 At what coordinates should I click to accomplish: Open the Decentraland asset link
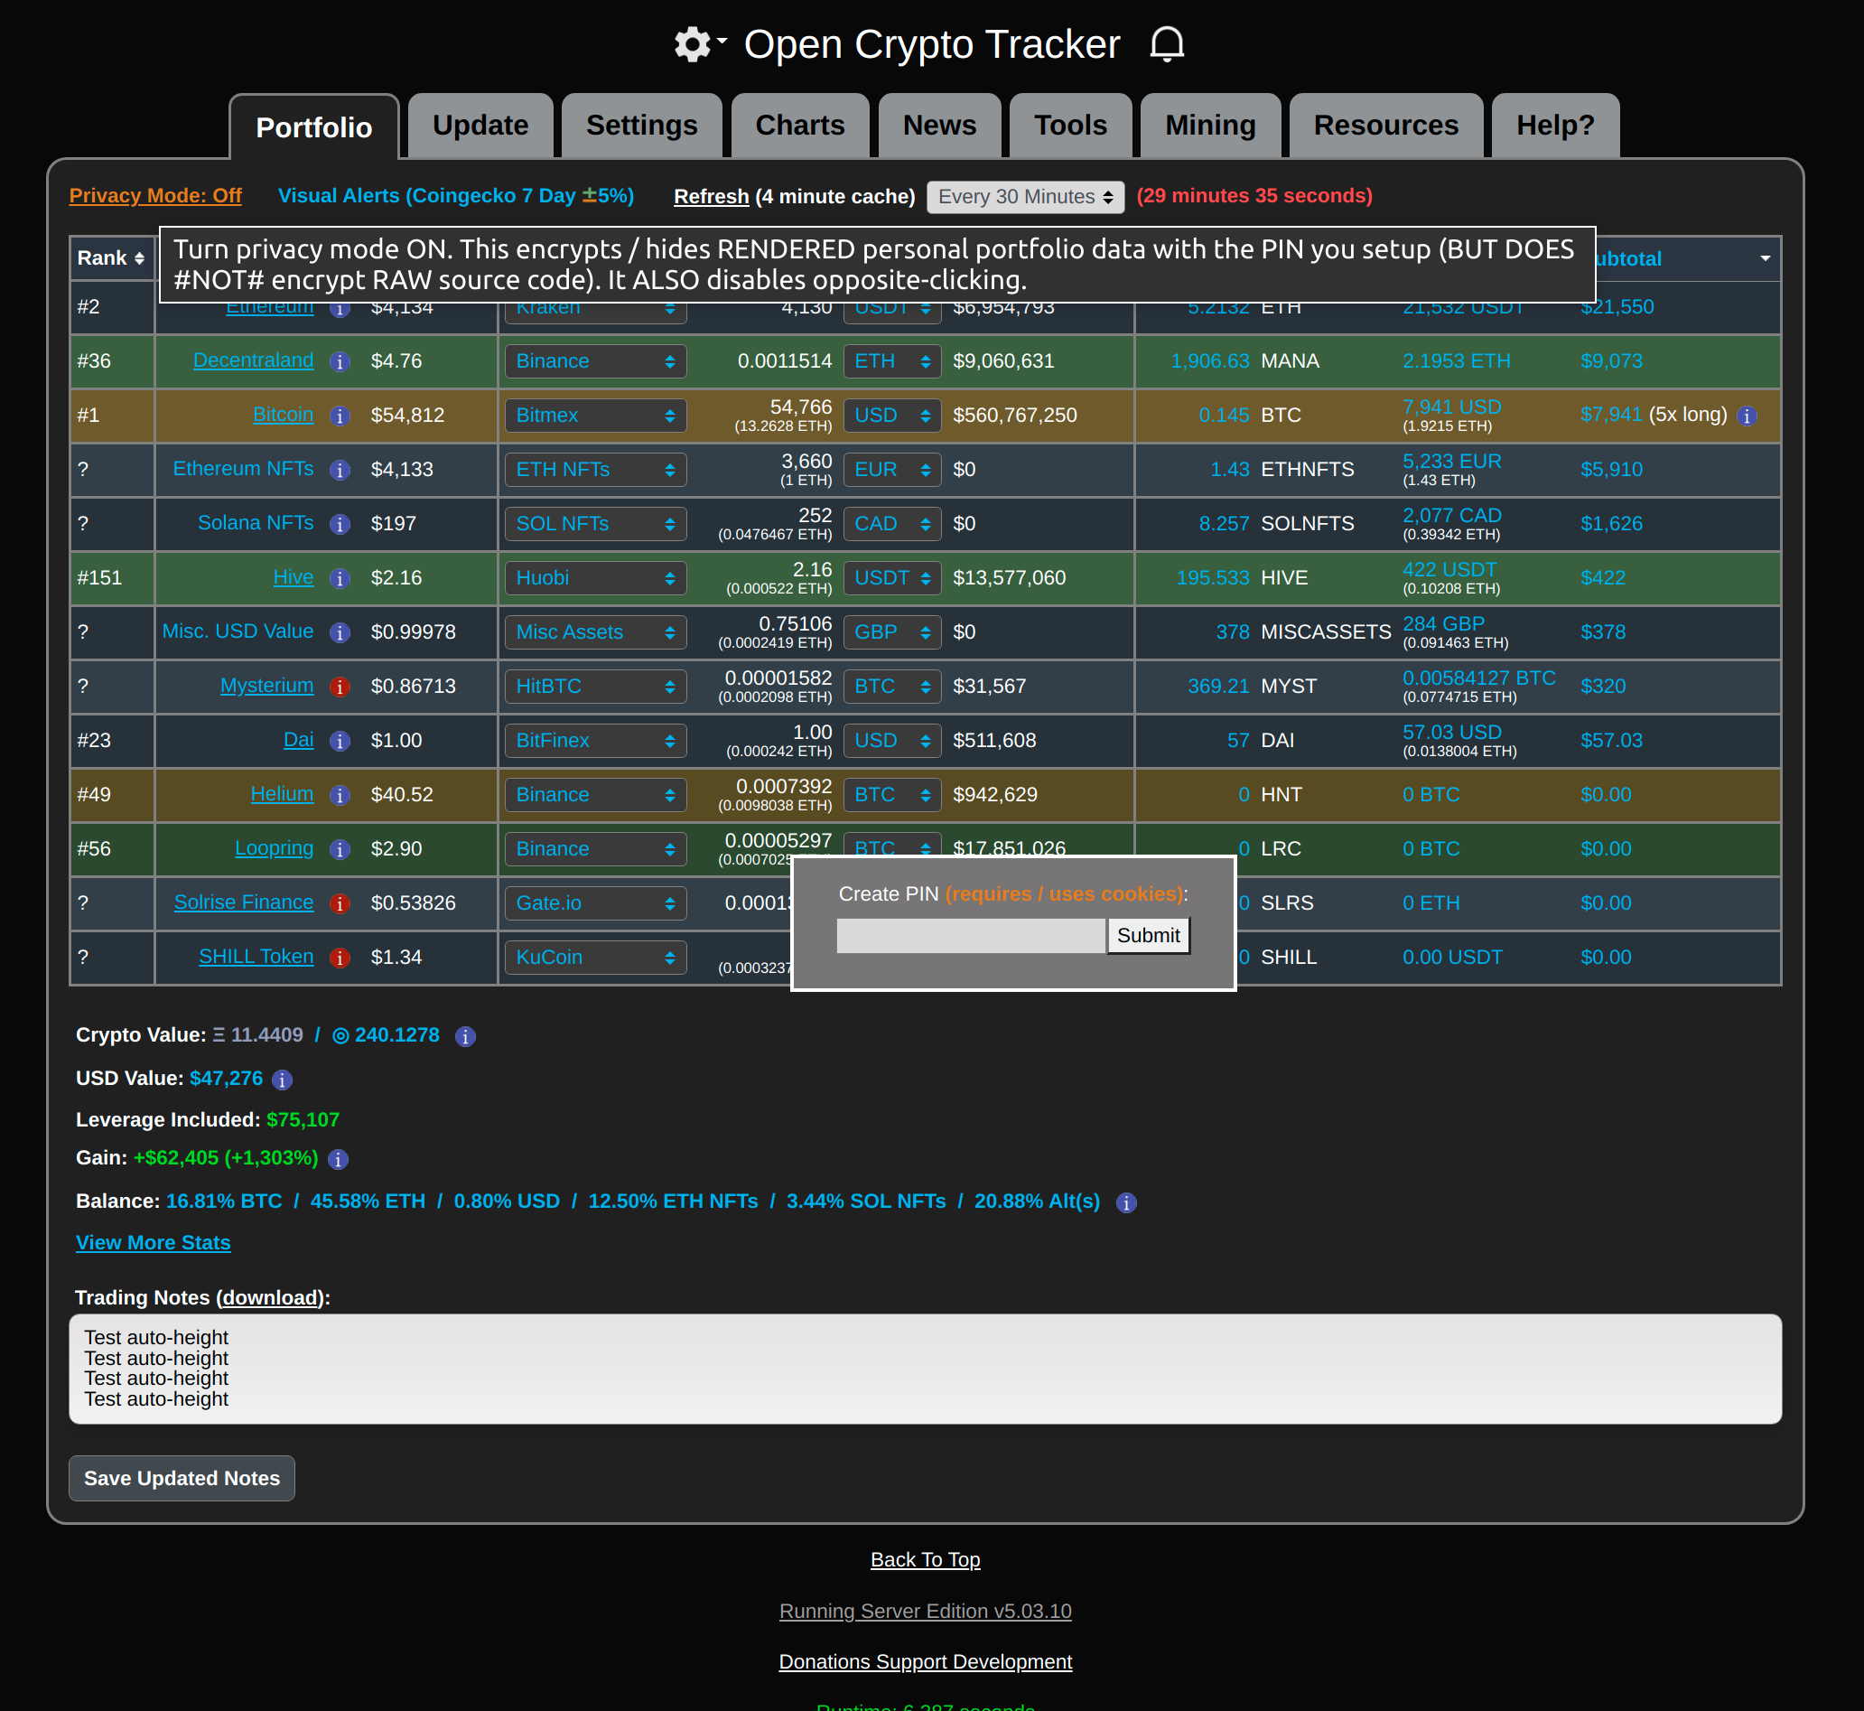click(253, 360)
